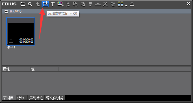Viewport: 193px width, 103px height.
Task: Click the copy icon
Action: coord(75,4)
